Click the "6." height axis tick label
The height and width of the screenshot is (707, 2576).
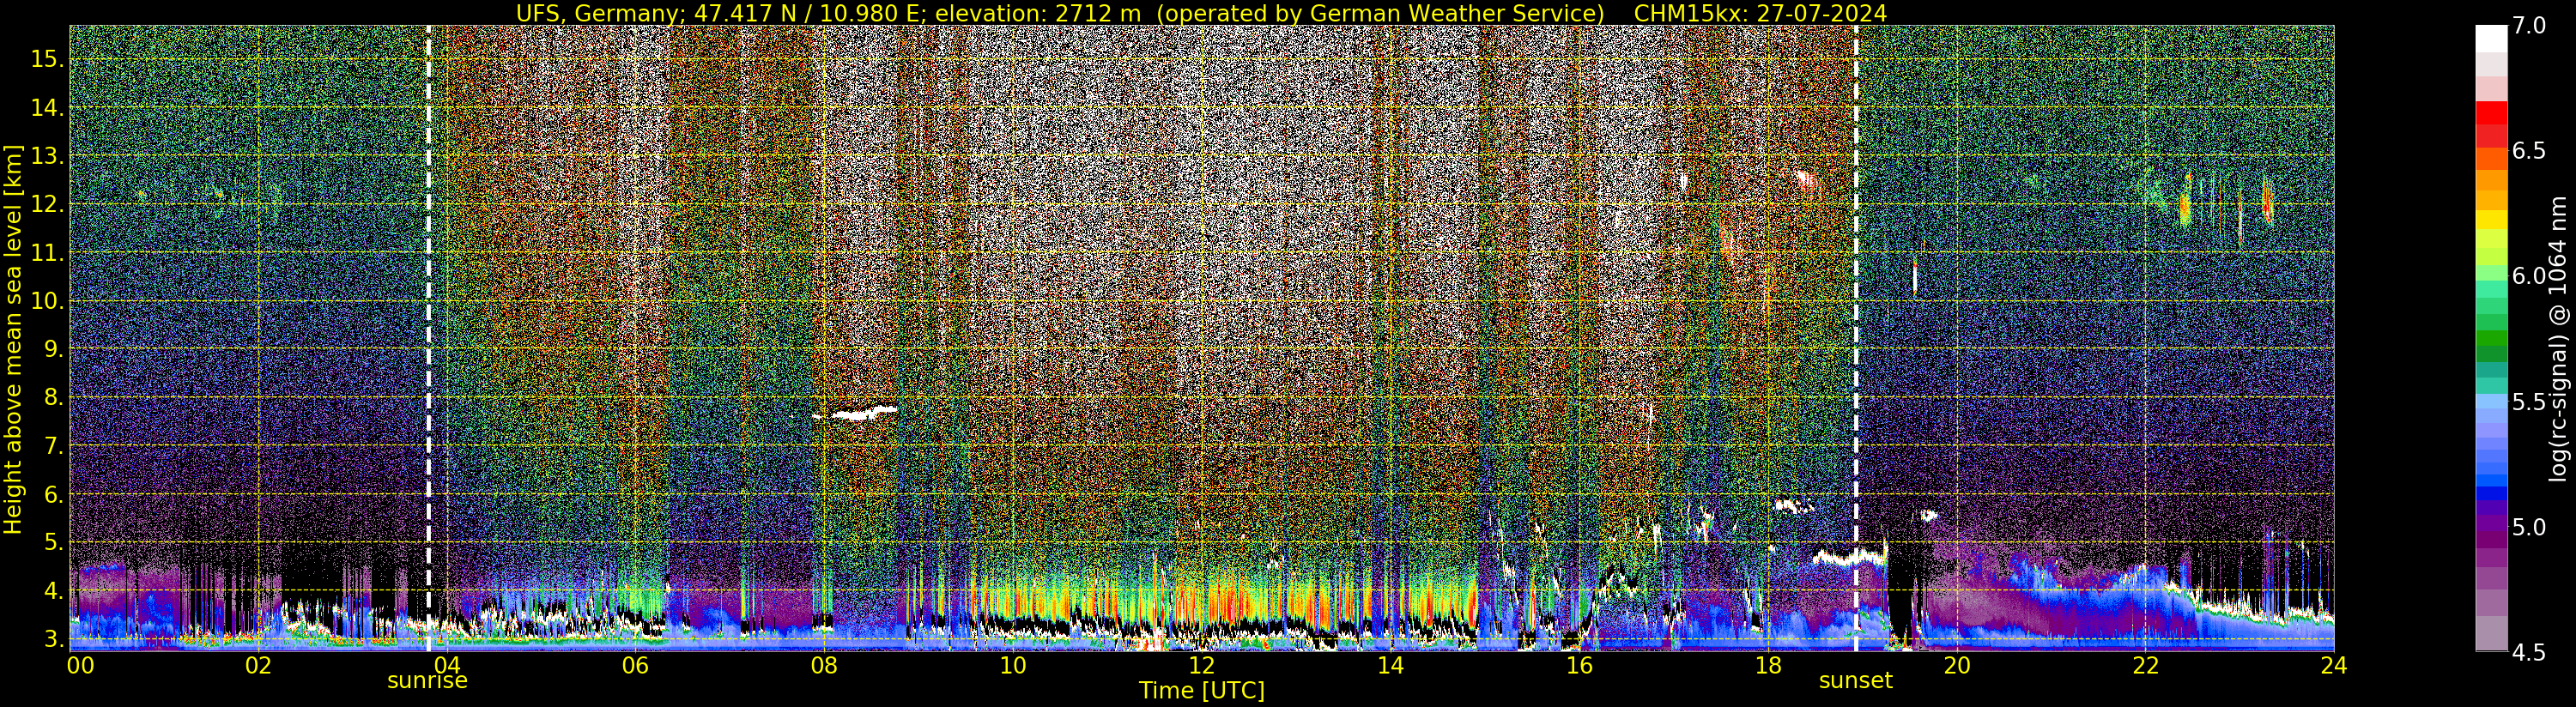pos(52,494)
